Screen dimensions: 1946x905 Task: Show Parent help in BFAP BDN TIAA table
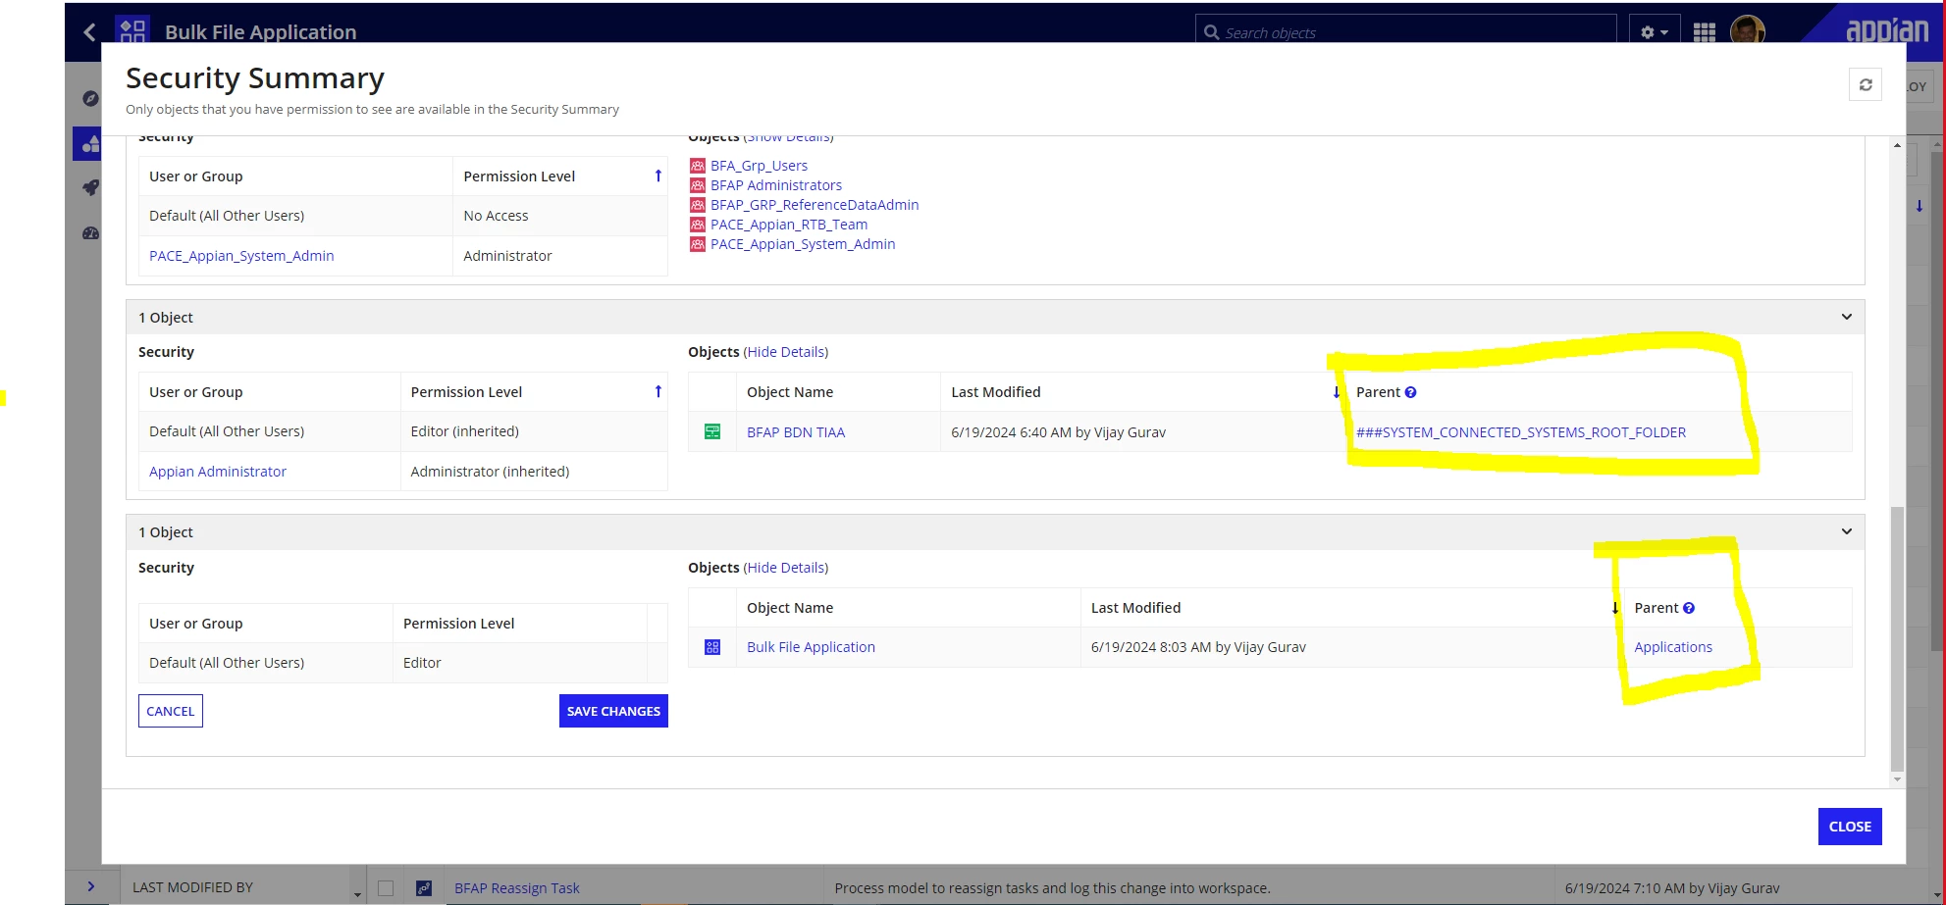(1410, 392)
